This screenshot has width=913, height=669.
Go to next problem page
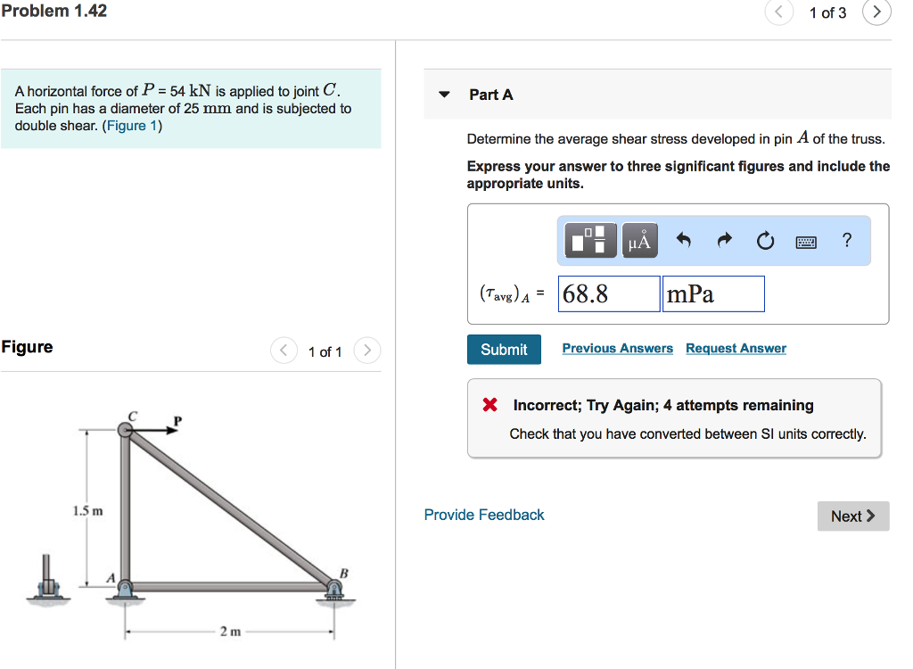pos(876,13)
